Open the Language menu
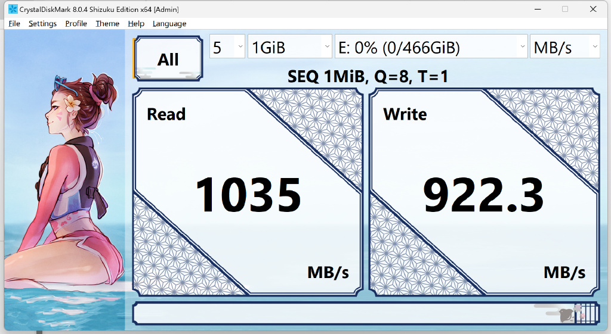611x334 pixels. click(x=169, y=23)
